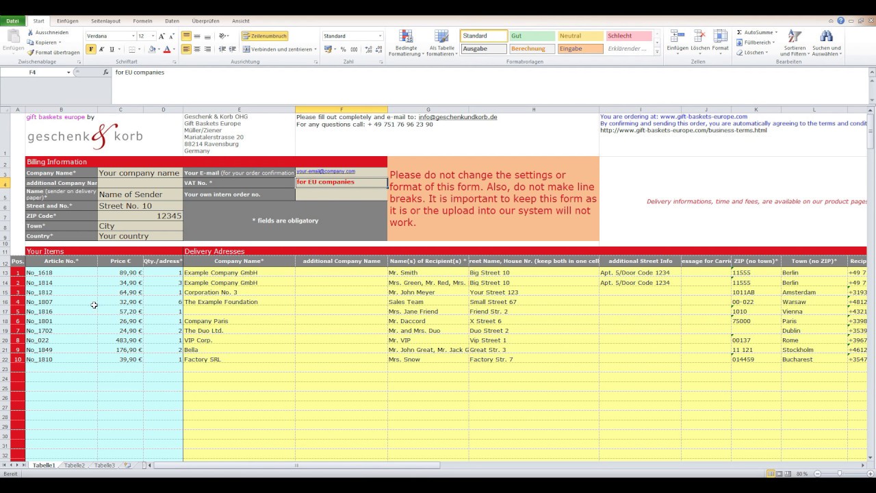Switch to Daten ribbon tab
Screen dimensions: 876x493
click(172, 21)
